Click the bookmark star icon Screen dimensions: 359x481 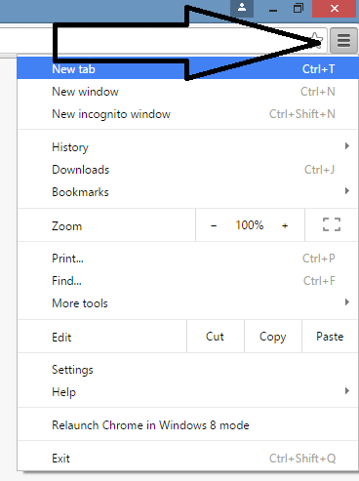point(317,40)
